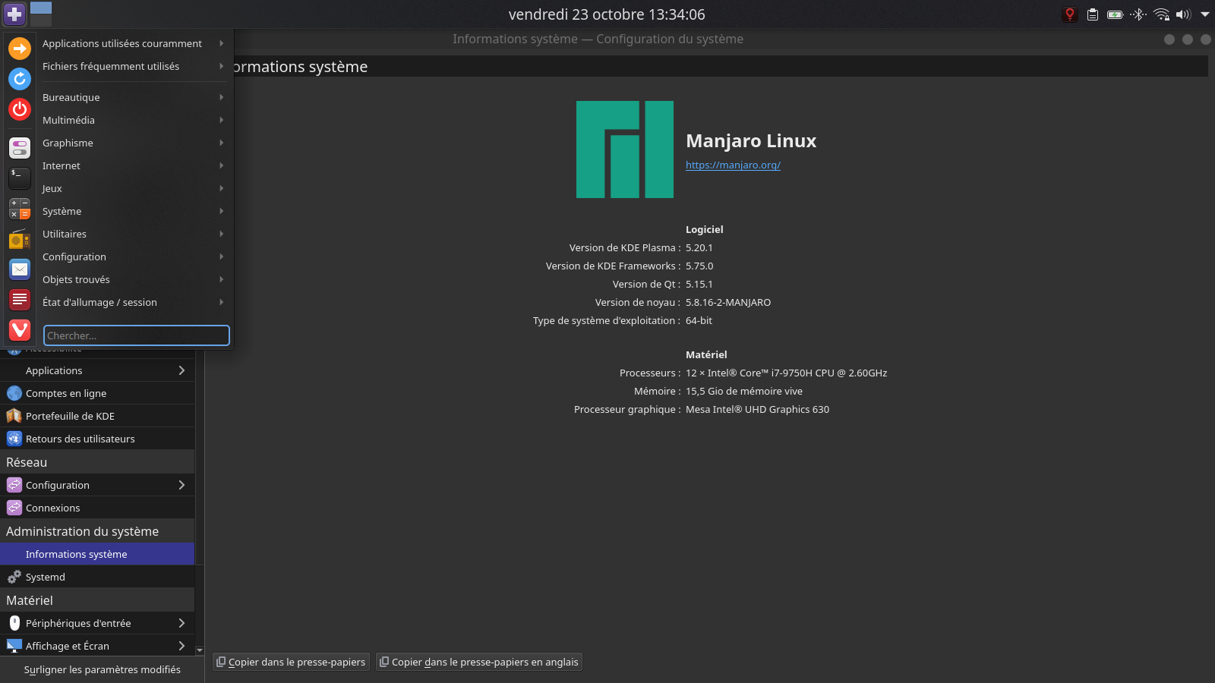The width and height of the screenshot is (1215, 683).
Task: Click Copier dans le presse-papiers en anglais
Action: pyautogui.click(x=479, y=662)
